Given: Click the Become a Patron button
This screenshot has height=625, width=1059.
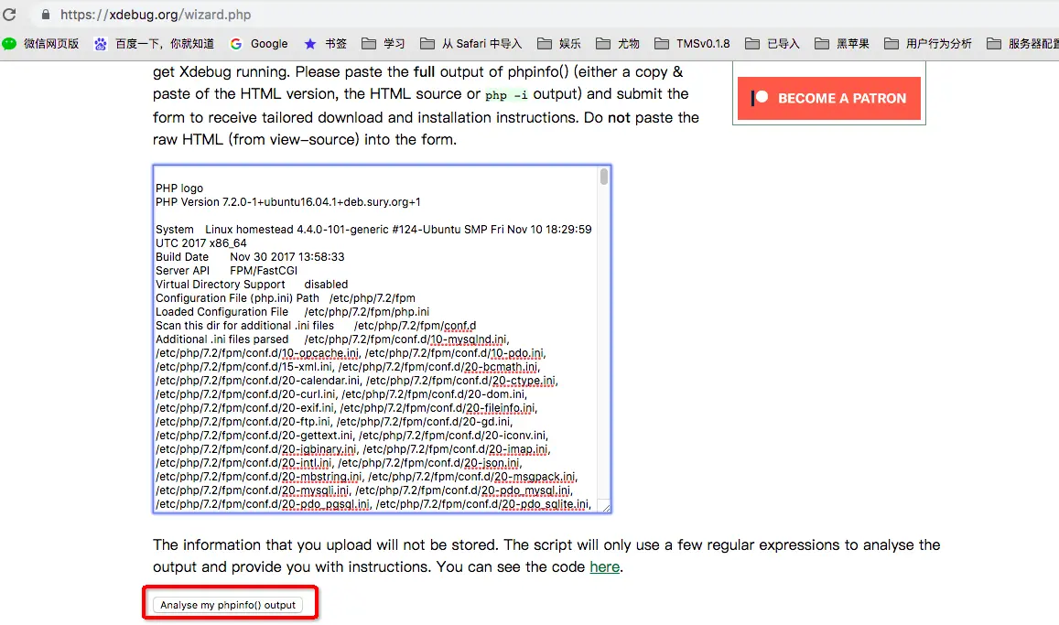Looking at the screenshot, I should (828, 99).
